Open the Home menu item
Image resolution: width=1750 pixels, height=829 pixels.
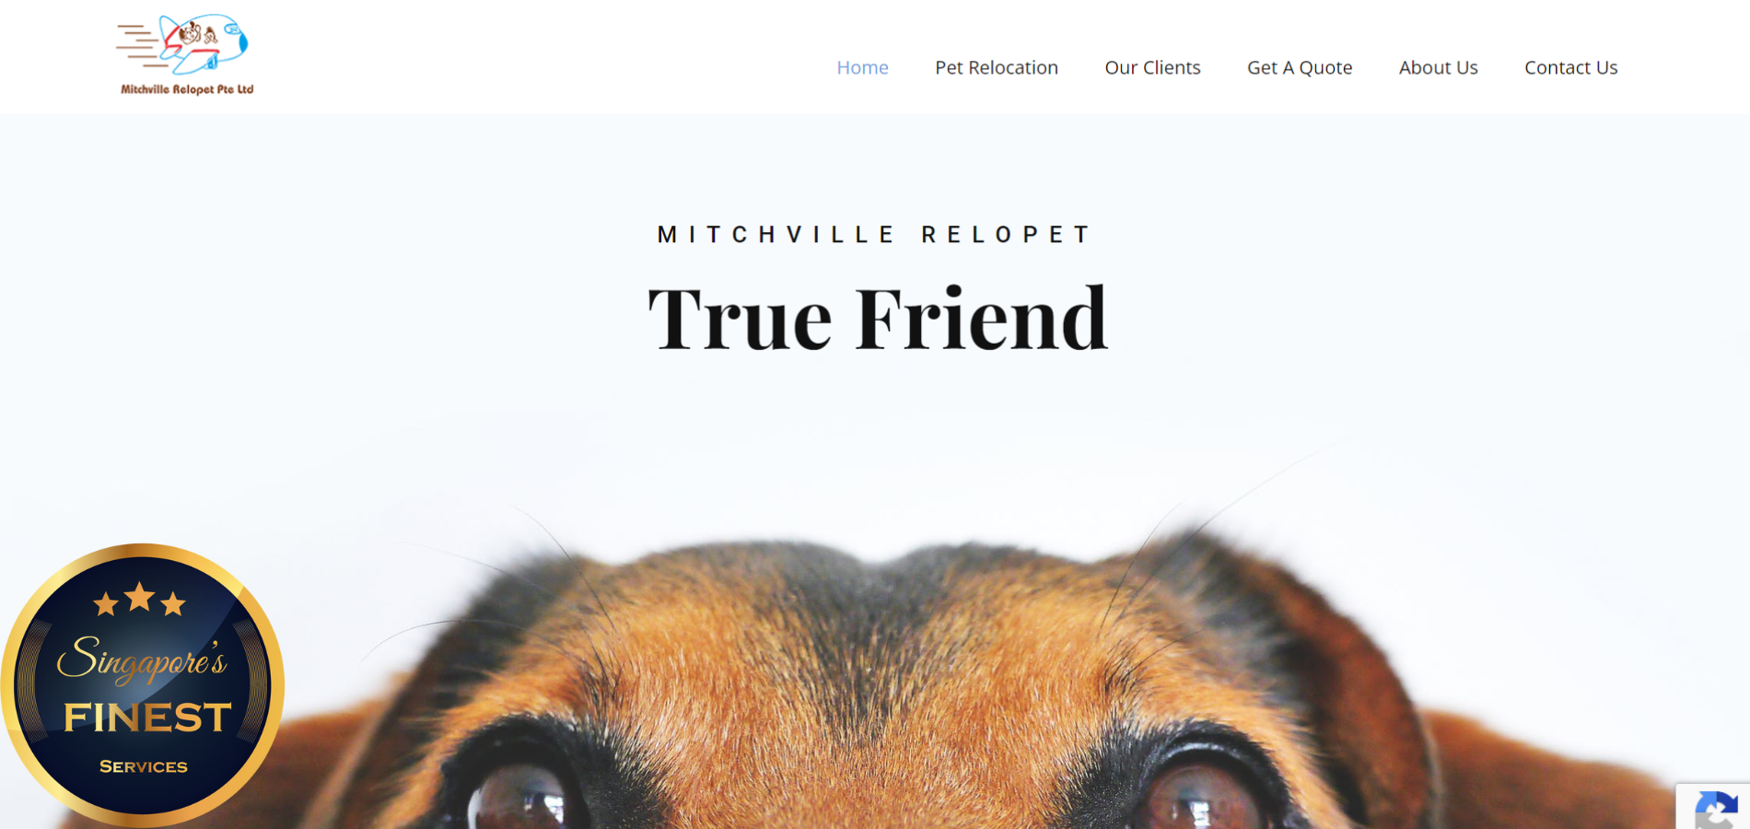pyautogui.click(x=862, y=67)
